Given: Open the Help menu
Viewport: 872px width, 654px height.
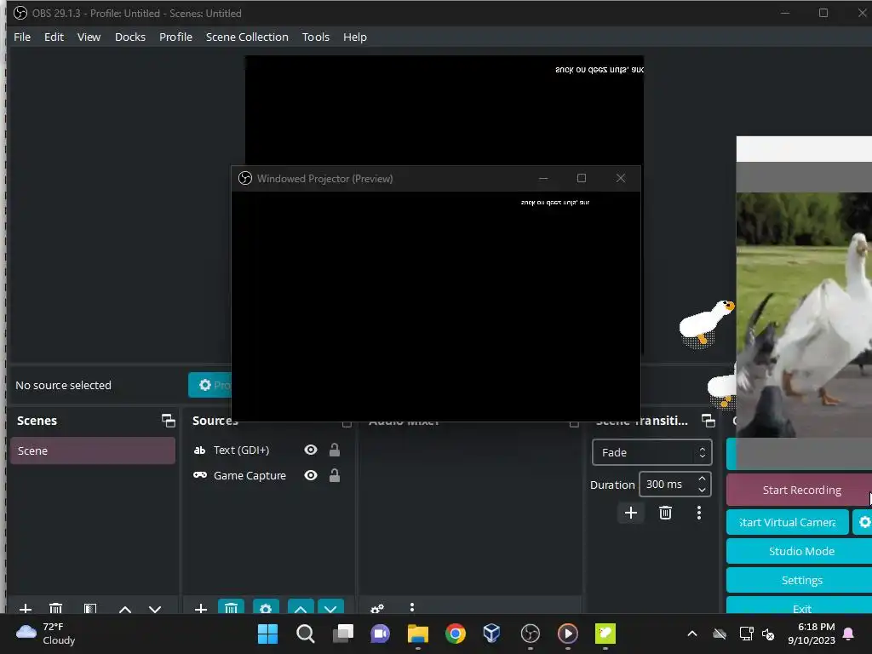Looking at the screenshot, I should pyautogui.click(x=355, y=37).
